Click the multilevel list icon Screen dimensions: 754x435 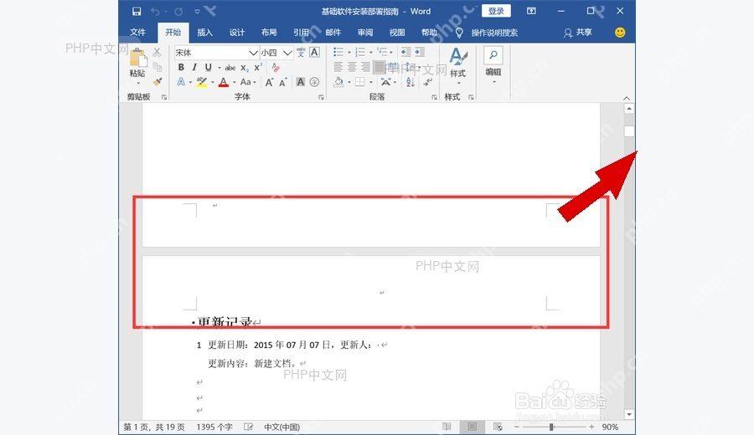(382, 52)
